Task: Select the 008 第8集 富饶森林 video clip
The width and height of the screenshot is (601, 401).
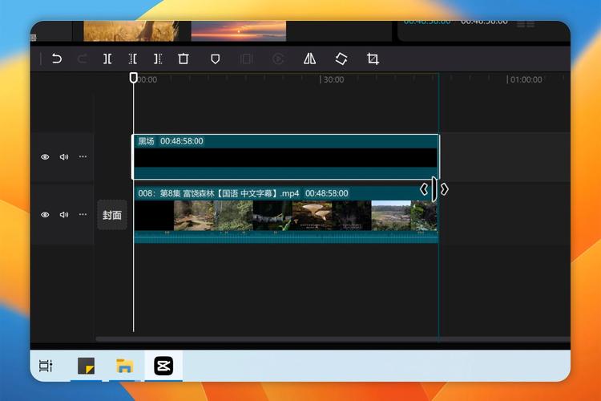Action: 286,214
